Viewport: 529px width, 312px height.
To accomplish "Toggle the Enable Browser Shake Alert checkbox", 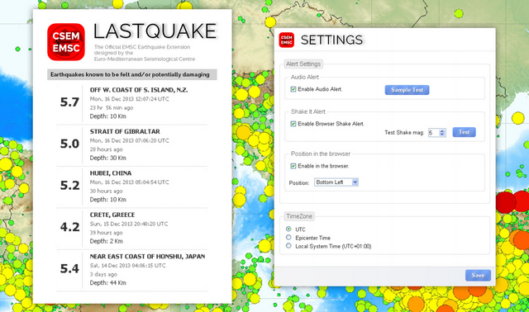I will tap(293, 124).
